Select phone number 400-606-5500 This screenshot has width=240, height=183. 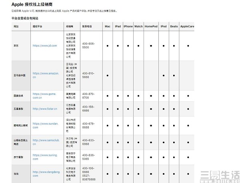coord(88,45)
